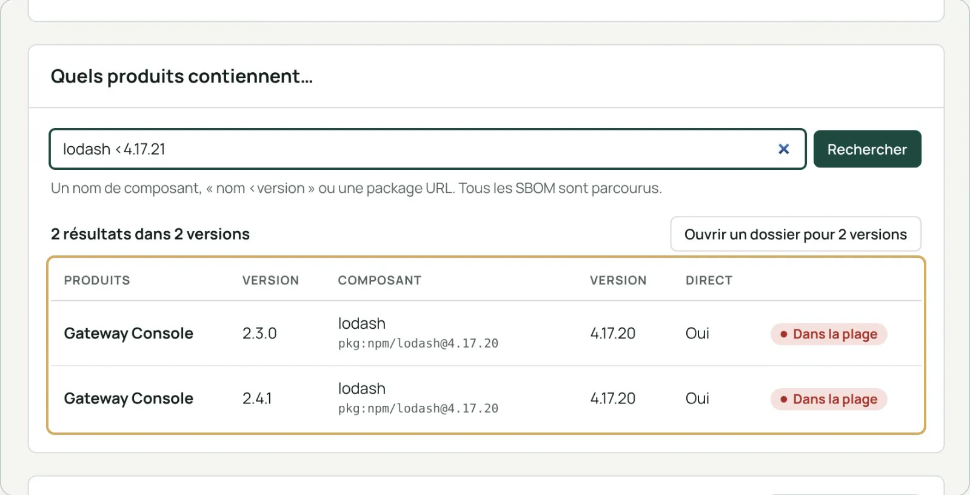
Task: Click the DIRECT column header
Action: pyautogui.click(x=709, y=280)
